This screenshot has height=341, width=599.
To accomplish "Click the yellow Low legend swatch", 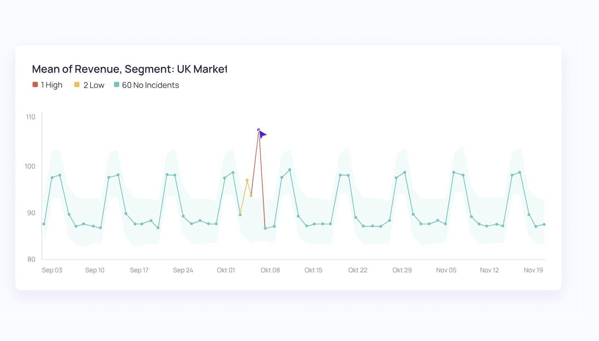I will [77, 85].
